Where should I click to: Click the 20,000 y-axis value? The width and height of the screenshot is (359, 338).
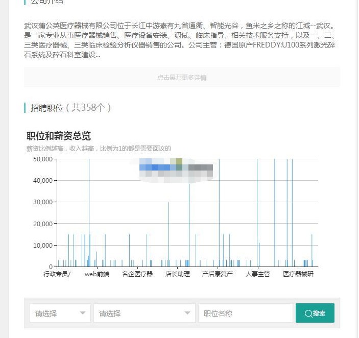click(x=43, y=224)
